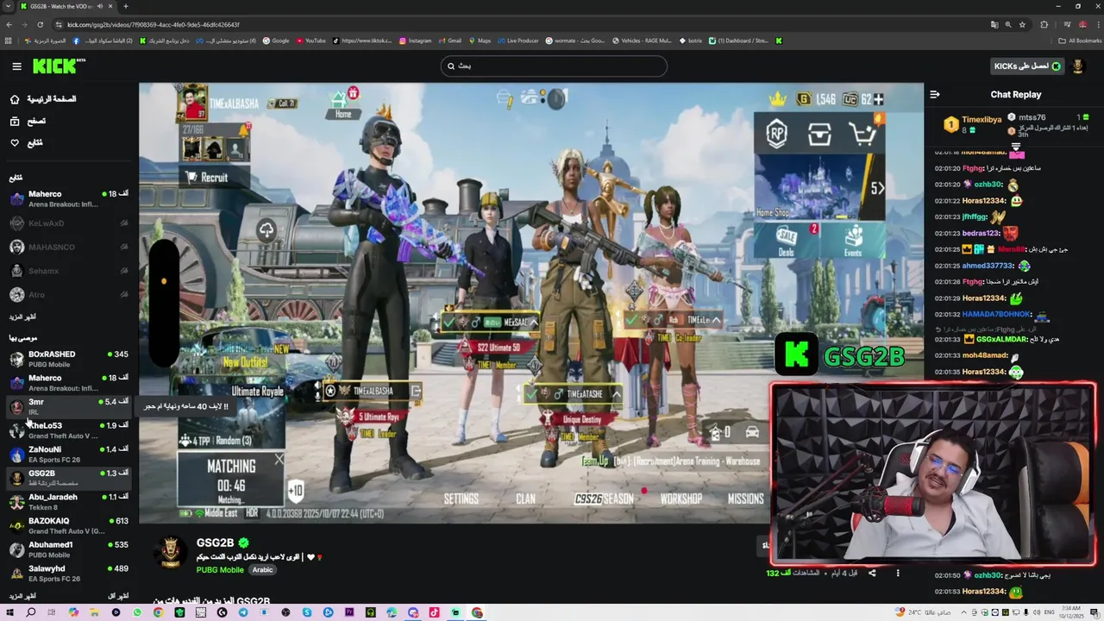This screenshot has width=1104, height=621.
Task: Open the Live Producer bookmark
Action: [x=517, y=41]
